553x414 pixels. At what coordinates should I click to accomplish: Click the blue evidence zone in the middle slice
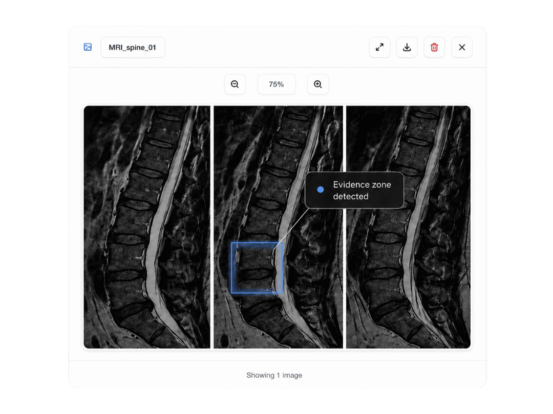pos(257,267)
